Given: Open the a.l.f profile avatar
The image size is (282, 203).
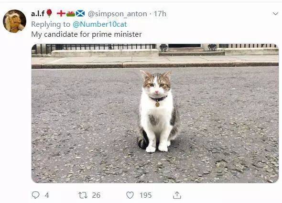Looking at the screenshot, I should tap(14, 21).
